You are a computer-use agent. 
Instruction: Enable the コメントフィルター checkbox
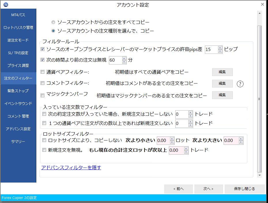(x=42, y=84)
